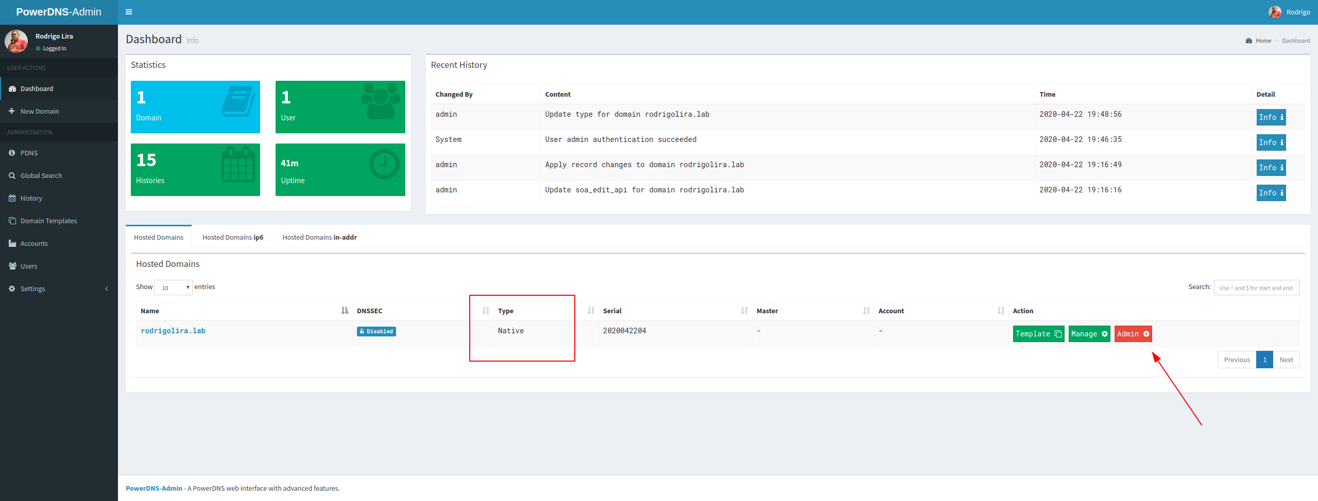Viewport: 1318px width, 501px height.
Task: Click user avatar in top right
Action: click(x=1275, y=12)
